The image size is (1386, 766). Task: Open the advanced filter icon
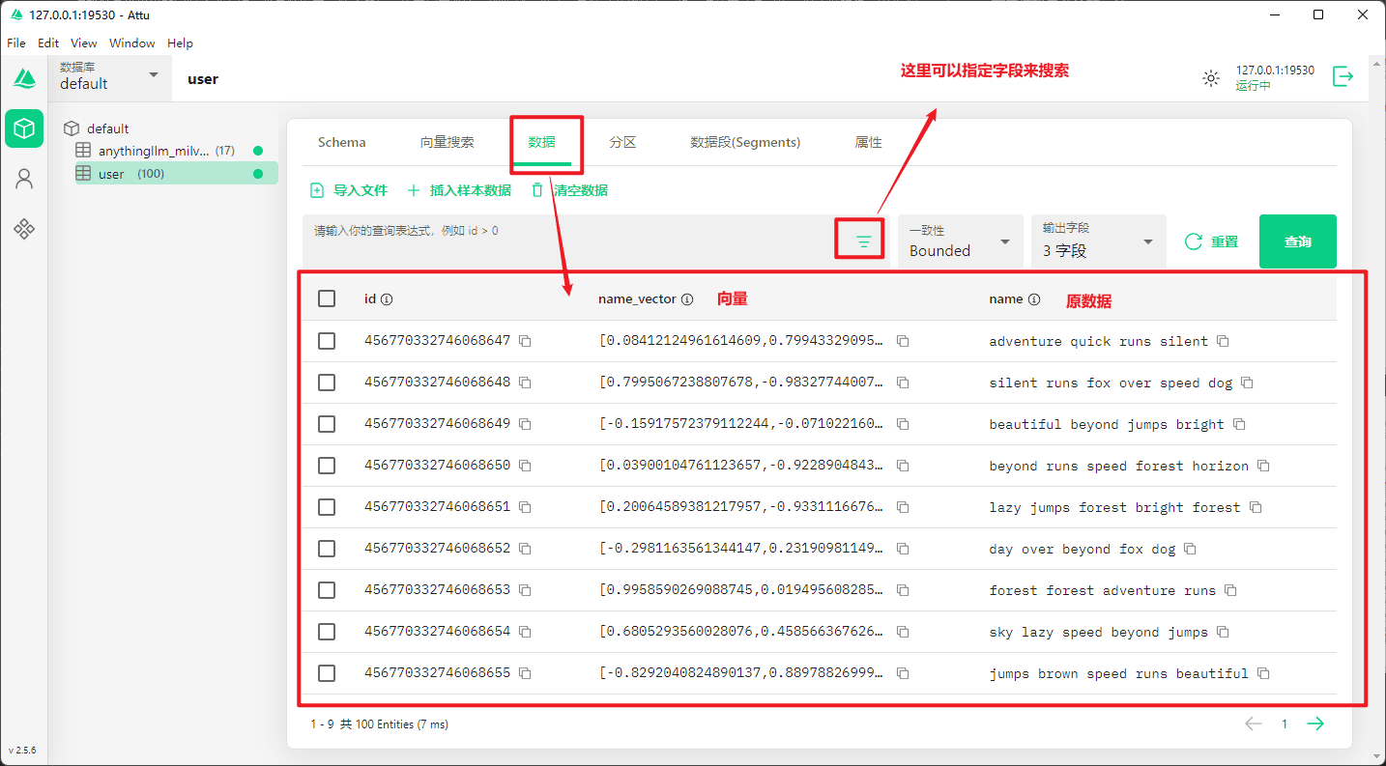(x=863, y=241)
